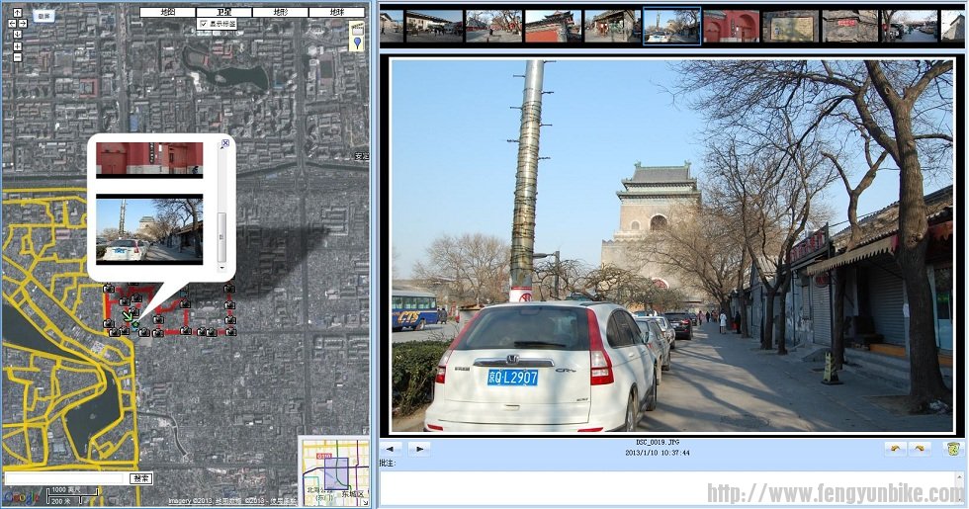This screenshot has width=969, height=509.
Task: Close the photo preview balloon
Action: click(x=224, y=143)
